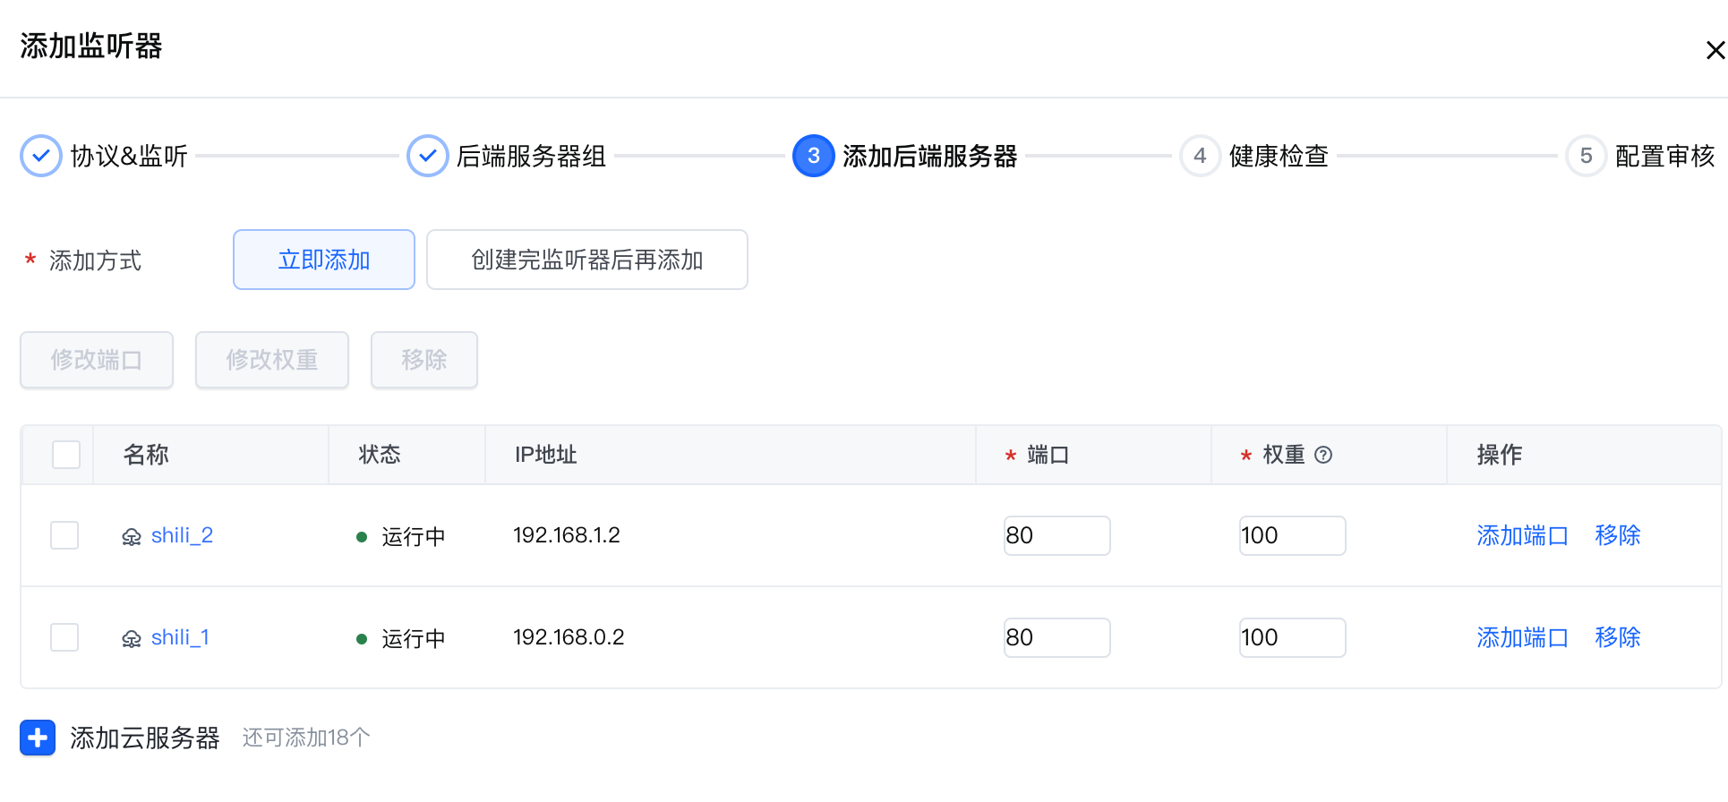Click the step 5 配置审核 number circle

[1586, 156]
